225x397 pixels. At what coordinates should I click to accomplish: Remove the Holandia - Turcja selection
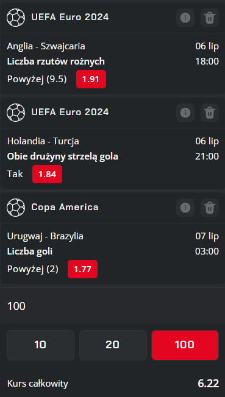click(x=210, y=113)
